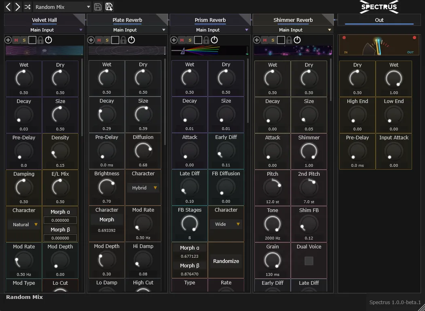Click the save-as preset icon with plus
Viewport: 425px width, 311px height.
[x=109, y=7]
